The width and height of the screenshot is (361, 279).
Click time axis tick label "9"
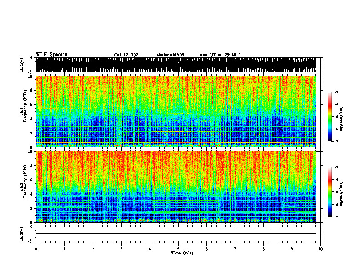coord(292,249)
